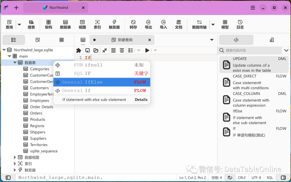291x182 pixels.
Task: Click the 导出 (Export) toolbar icon
Action: click(148, 24)
